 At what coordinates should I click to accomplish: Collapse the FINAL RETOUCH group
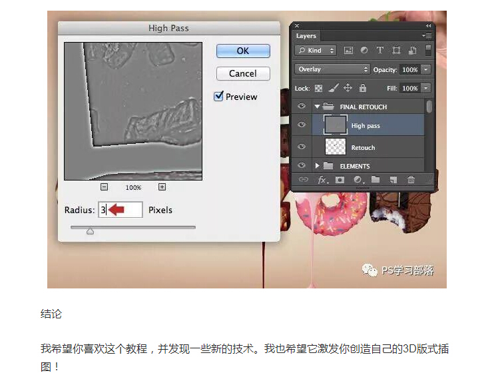point(317,107)
